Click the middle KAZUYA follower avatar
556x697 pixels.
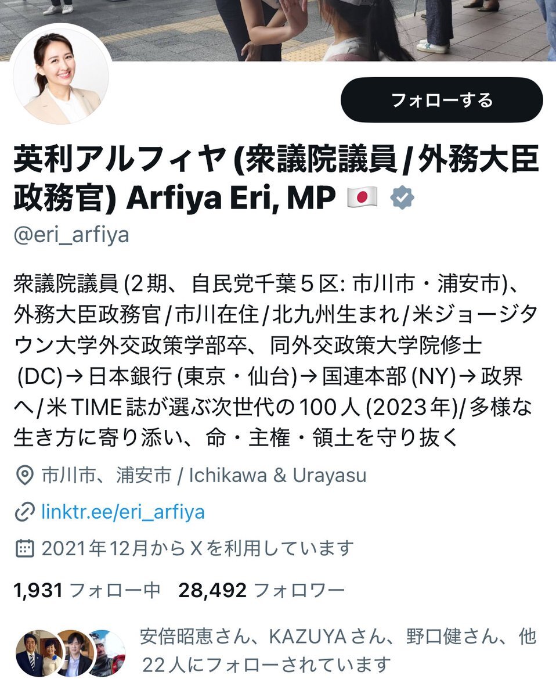74,653
